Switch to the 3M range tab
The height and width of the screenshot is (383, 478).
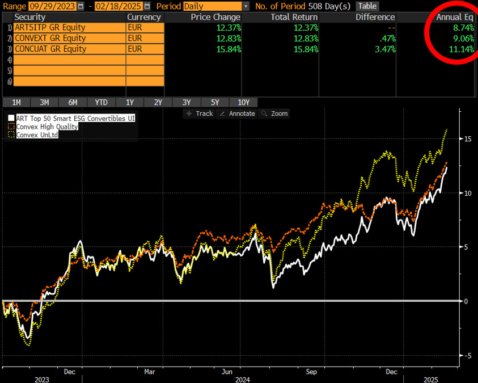point(44,102)
